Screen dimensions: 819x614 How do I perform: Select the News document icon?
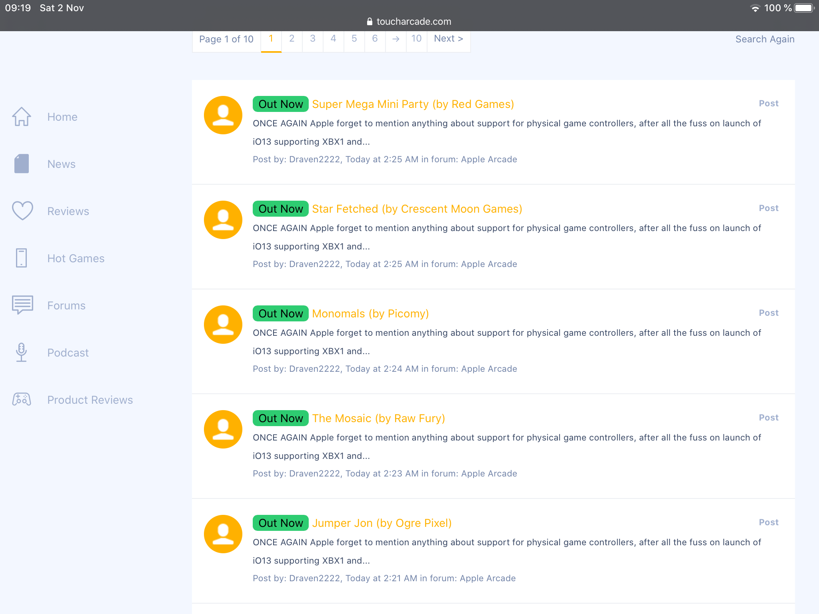pyautogui.click(x=22, y=164)
